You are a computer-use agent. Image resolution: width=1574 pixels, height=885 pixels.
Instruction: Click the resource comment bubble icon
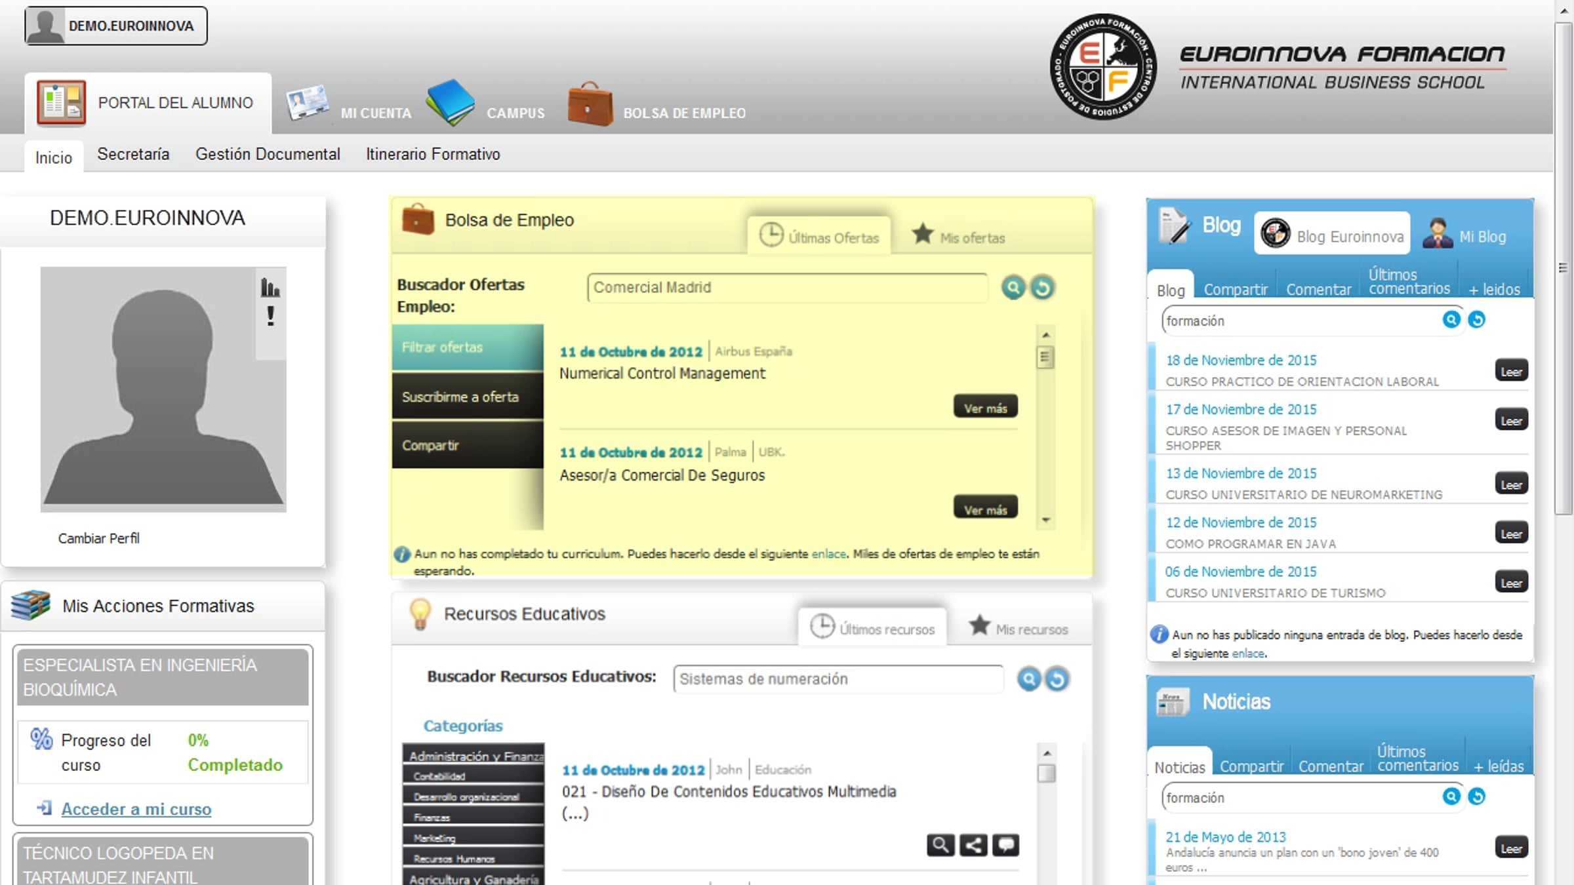1005,845
